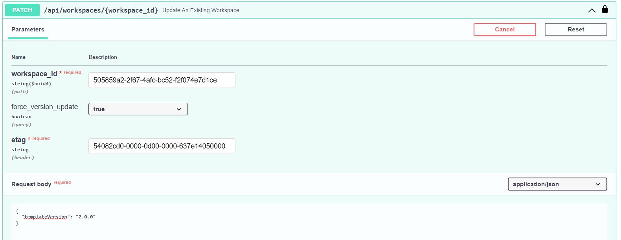Click the workspace_id parameter name label
Viewport: 621px width, 240px height.
34,74
